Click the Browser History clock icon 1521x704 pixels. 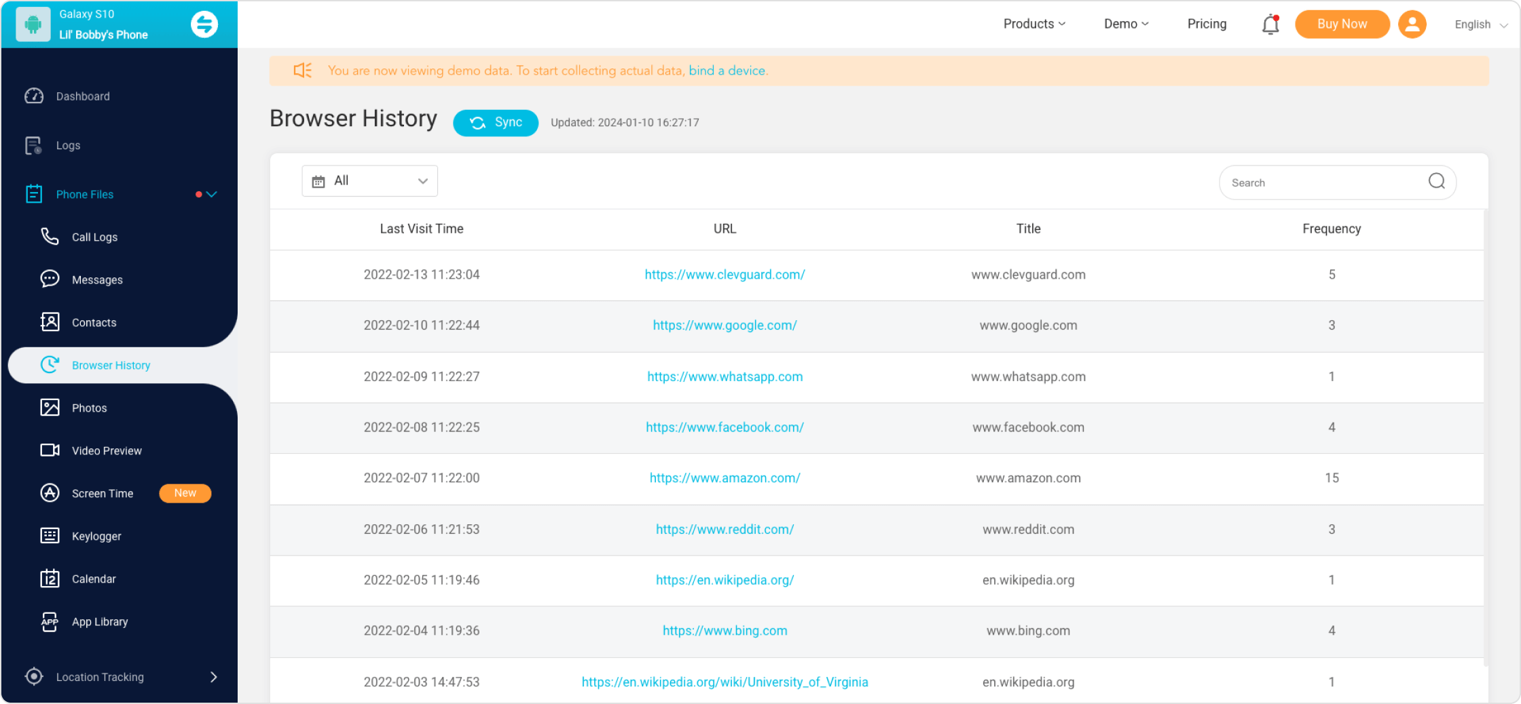tap(50, 365)
